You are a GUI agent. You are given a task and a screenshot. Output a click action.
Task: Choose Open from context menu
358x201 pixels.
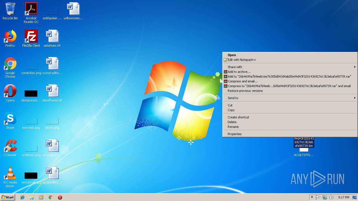tap(290, 55)
